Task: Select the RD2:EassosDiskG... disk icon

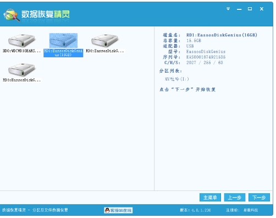Action: coord(104,41)
